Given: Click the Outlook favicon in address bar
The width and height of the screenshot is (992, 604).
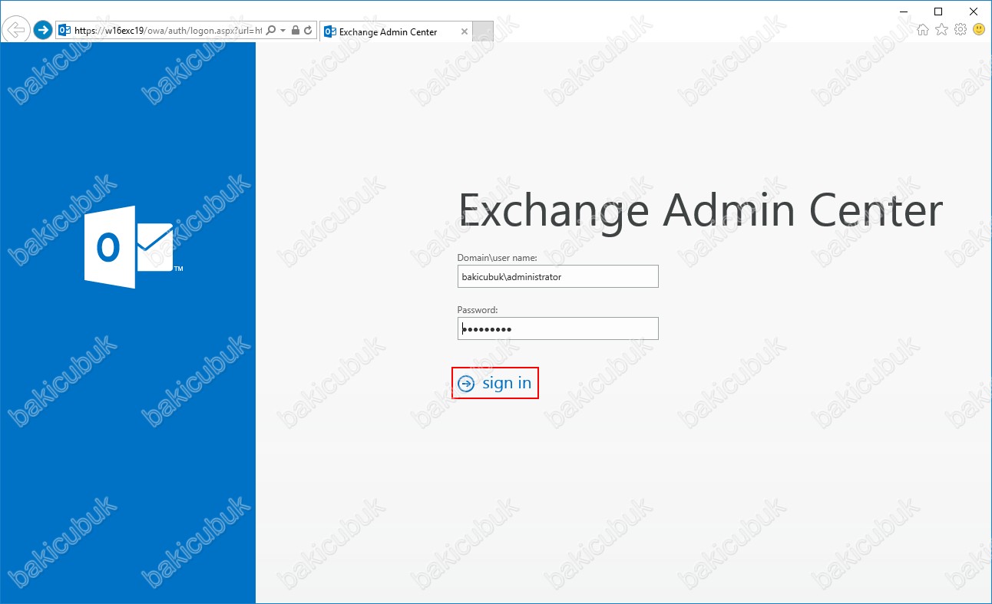Looking at the screenshot, I should 65,31.
